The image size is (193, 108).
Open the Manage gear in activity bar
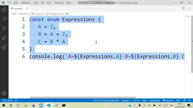(x=4, y=93)
